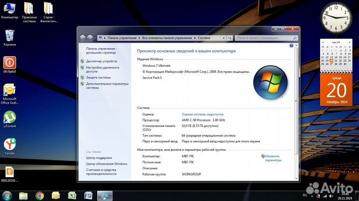
Task: Go to previous month in calendar gadget
Action: click(323, 42)
